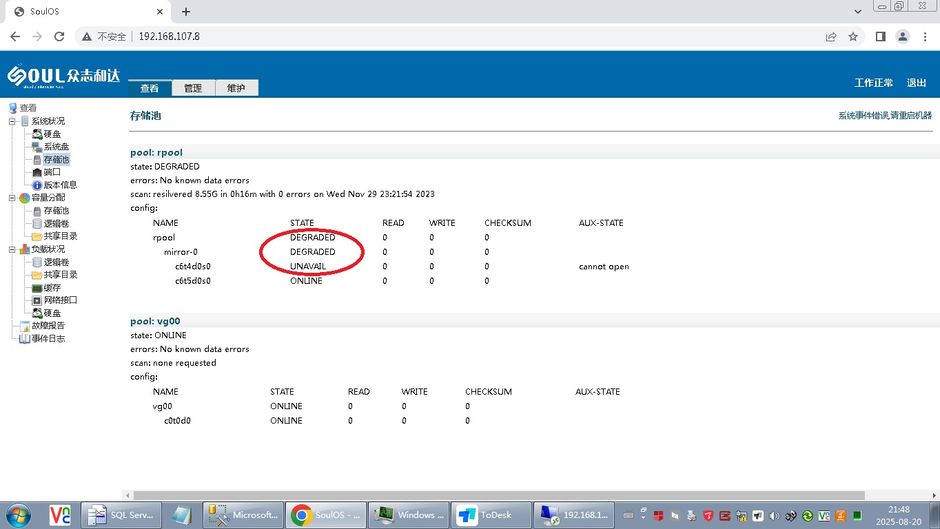The image size is (940, 529).
Task: Select the 系统状况 node label
Action: coord(48,121)
